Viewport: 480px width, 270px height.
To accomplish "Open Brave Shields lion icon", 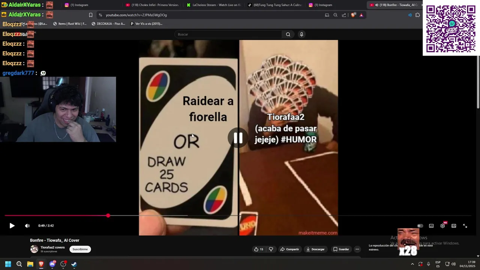I will coord(353,15).
